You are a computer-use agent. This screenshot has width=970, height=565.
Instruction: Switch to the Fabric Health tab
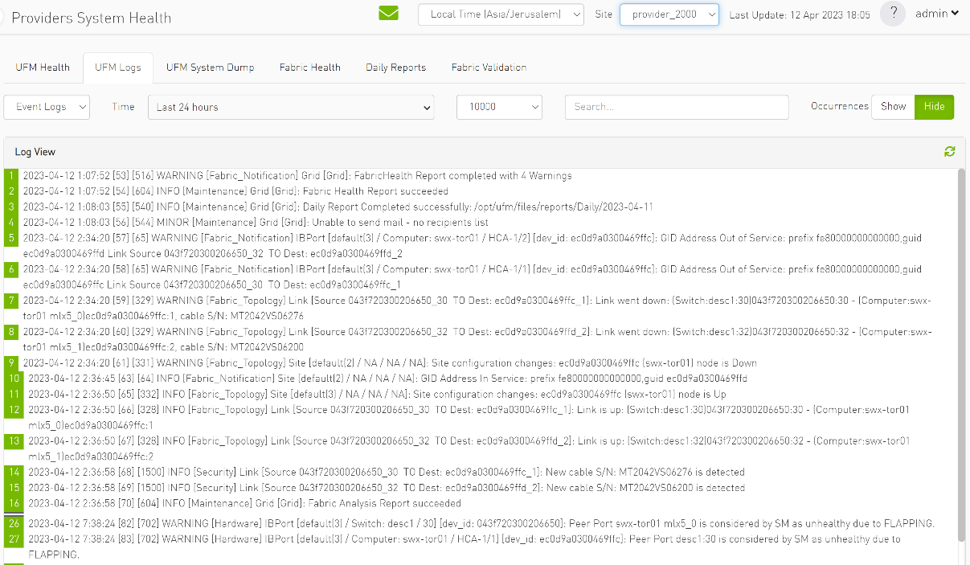tap(310, 68)
